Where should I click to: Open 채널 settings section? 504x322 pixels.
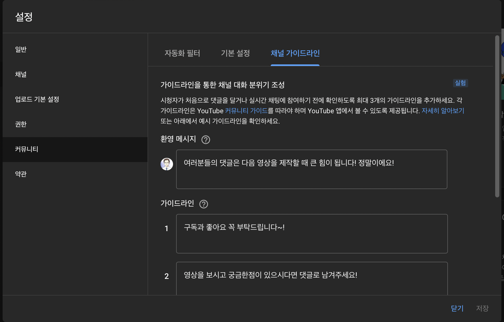click(21, 74)
